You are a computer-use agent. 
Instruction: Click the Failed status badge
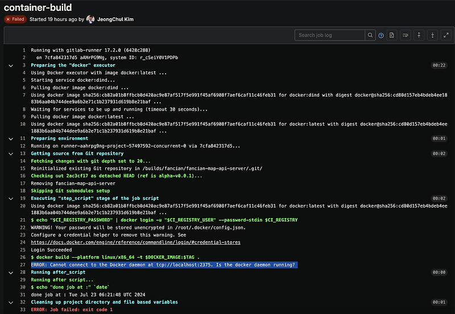pyautogui.click(x=15, y=19)
